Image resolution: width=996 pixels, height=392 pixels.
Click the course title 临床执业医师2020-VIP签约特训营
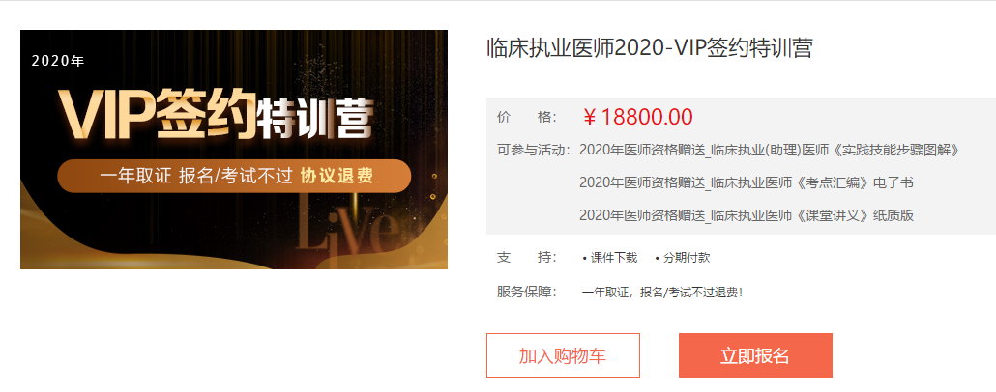(x=649, y=49)
